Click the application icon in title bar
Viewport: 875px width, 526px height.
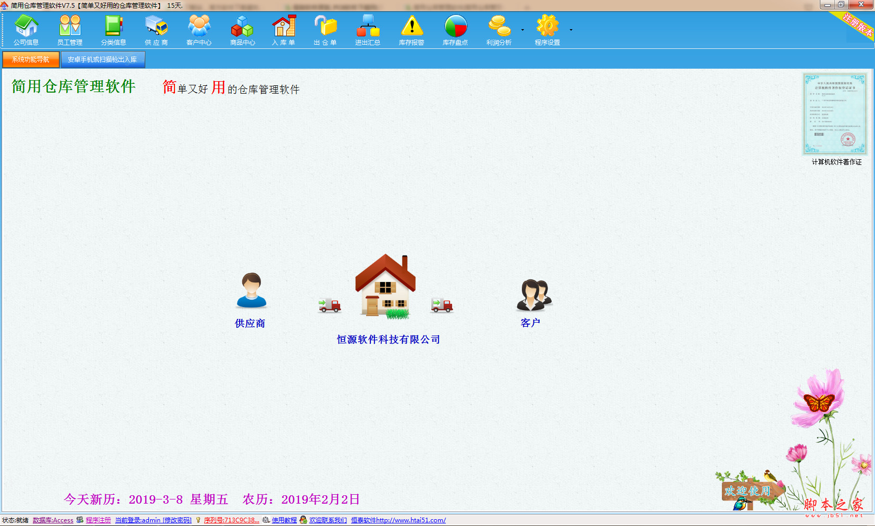coord(5,5)
